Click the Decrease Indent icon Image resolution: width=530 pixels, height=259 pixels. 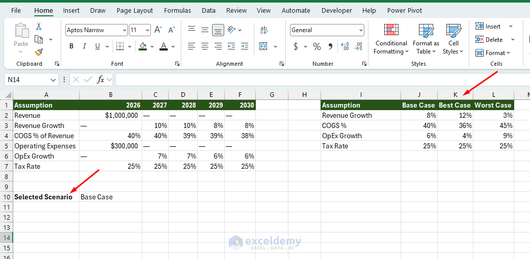[231, 46]
